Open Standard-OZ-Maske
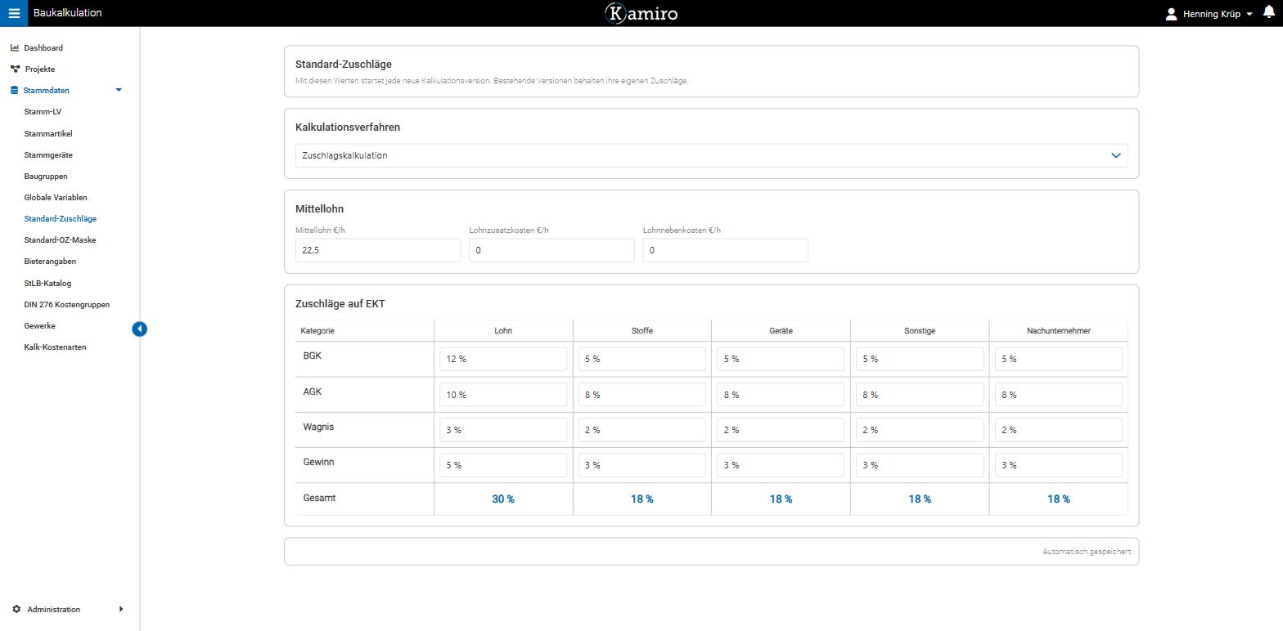Screen dimensions: 1283x631 (x=60, y=239)
